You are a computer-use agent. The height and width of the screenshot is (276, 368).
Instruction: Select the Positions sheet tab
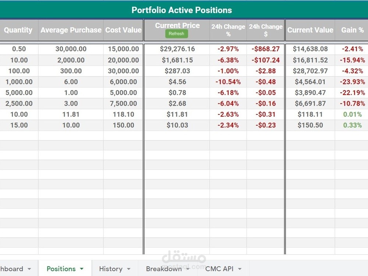tap(61, 269)
